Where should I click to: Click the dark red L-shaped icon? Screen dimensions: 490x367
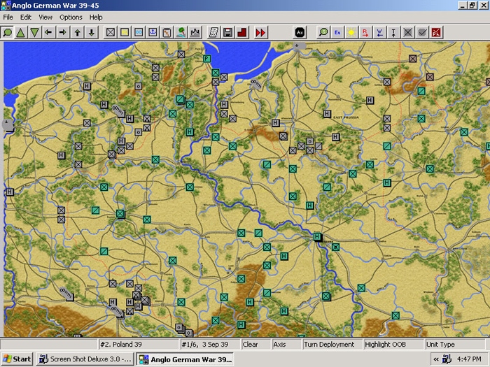click(x=242, y=32)
